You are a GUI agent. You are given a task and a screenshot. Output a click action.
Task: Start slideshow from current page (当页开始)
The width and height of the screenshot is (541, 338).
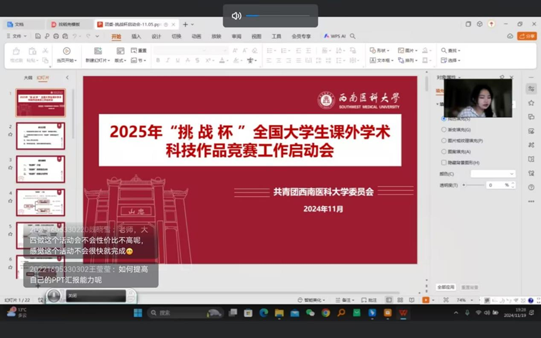click(66, 55)
